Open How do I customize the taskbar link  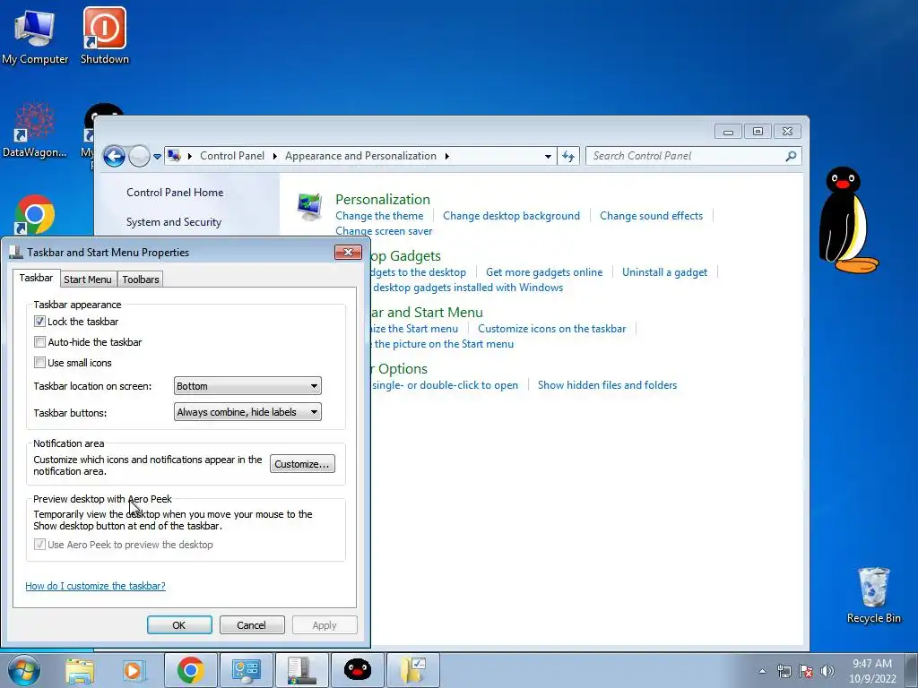(95, 586)
